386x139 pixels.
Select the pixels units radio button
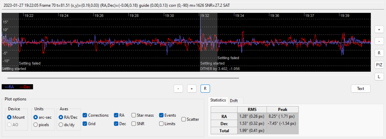pyautogui.click(x=35, y=125)
